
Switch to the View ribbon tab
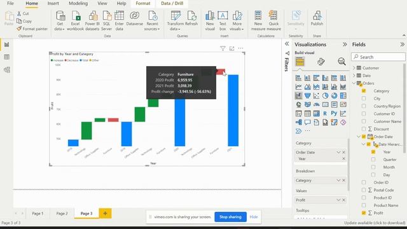point(102,3)
